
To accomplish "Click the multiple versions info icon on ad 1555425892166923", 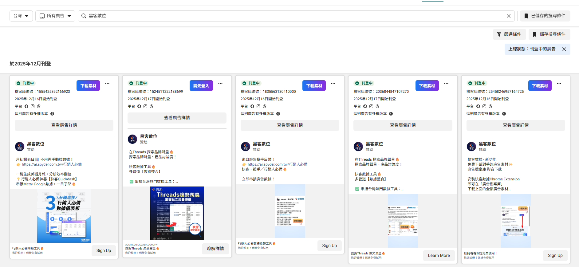I will coord(52,114).
